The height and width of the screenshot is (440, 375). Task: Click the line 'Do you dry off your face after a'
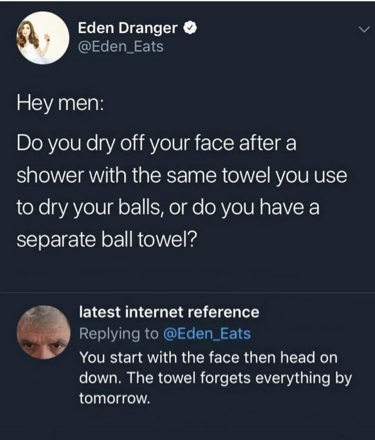coord(156,144)
